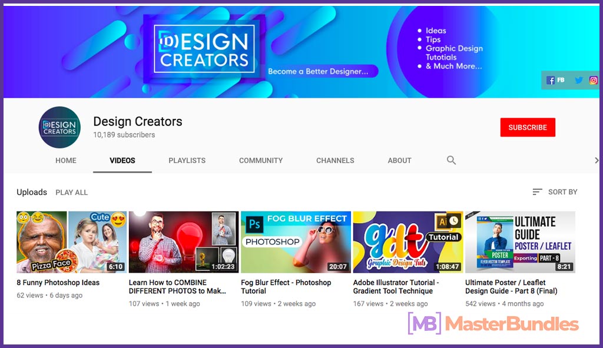Open the About tab

pos(400,160)
